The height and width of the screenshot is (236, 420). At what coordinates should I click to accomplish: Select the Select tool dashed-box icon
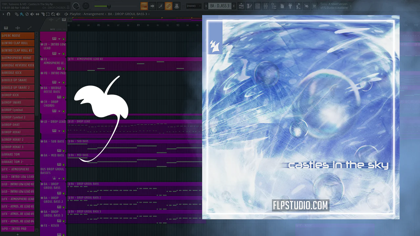[x=48, y=14]
